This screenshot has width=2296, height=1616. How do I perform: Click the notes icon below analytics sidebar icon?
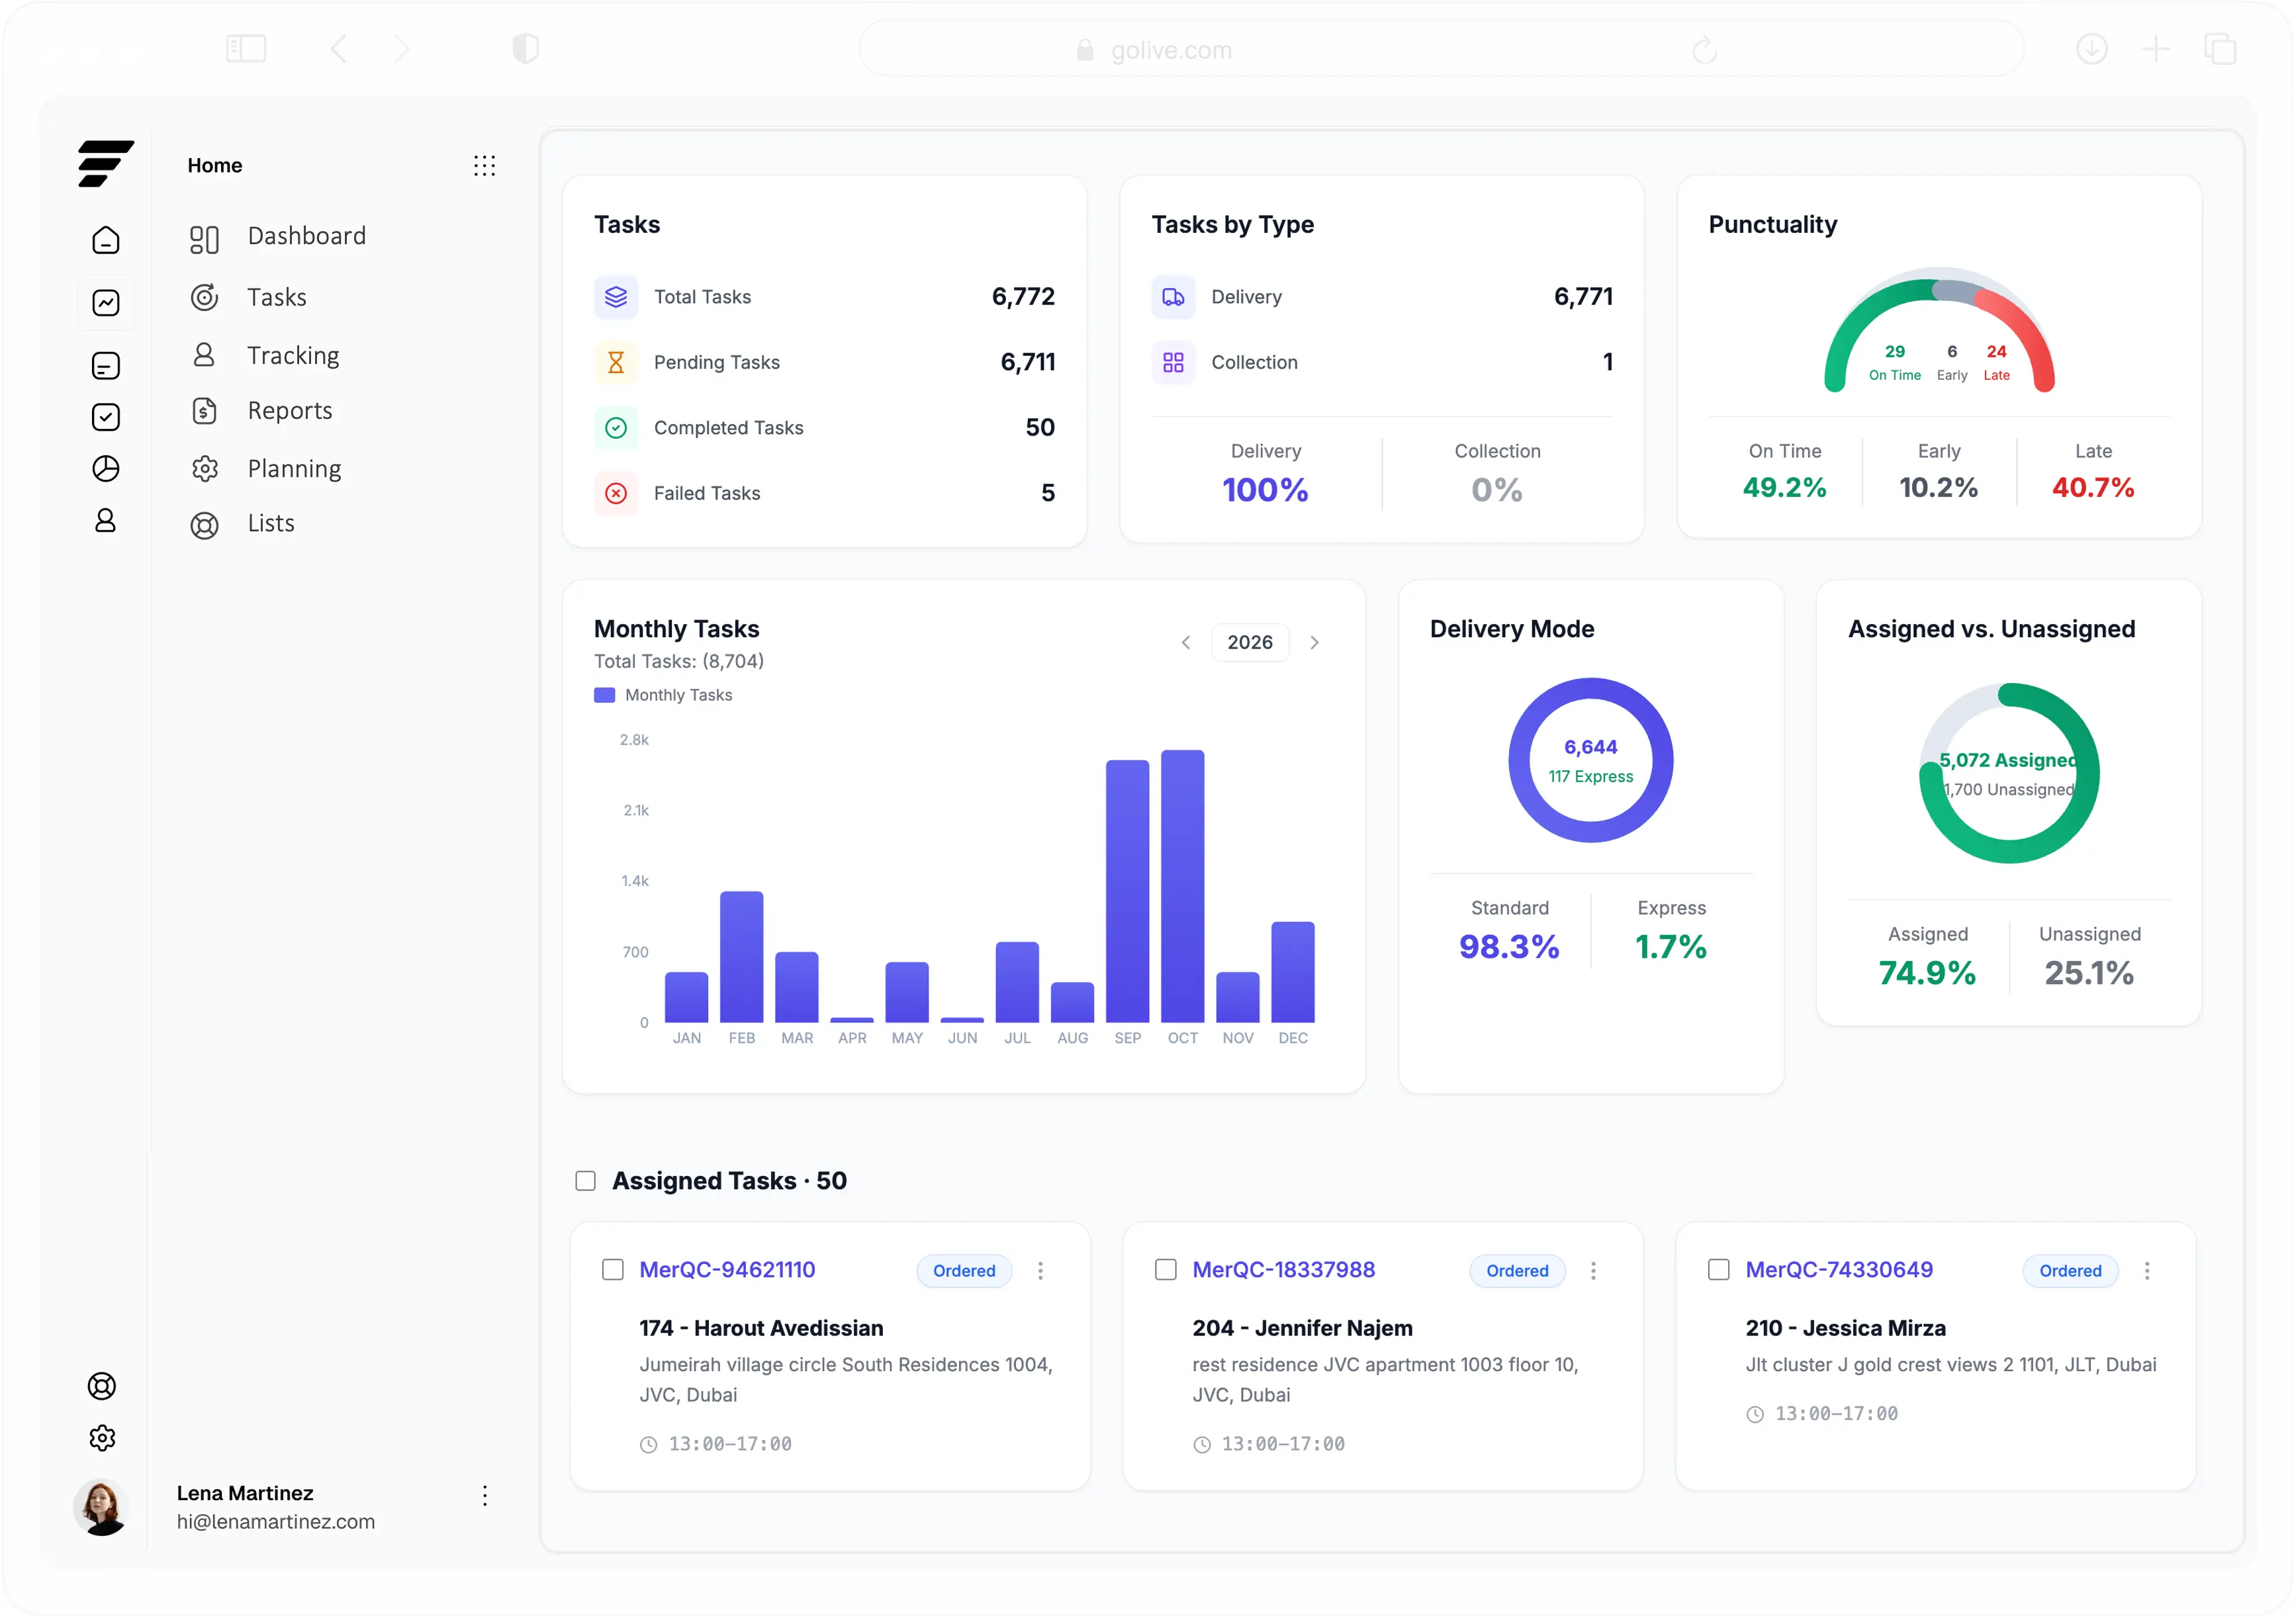[x=105, y=364]
